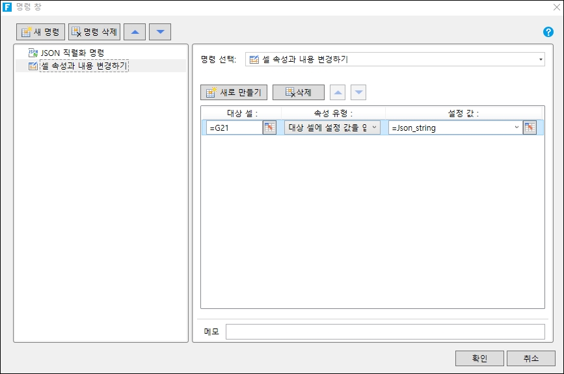Click the 새 명령 (new command) button

pyautogui.click(x=41, y=32)
